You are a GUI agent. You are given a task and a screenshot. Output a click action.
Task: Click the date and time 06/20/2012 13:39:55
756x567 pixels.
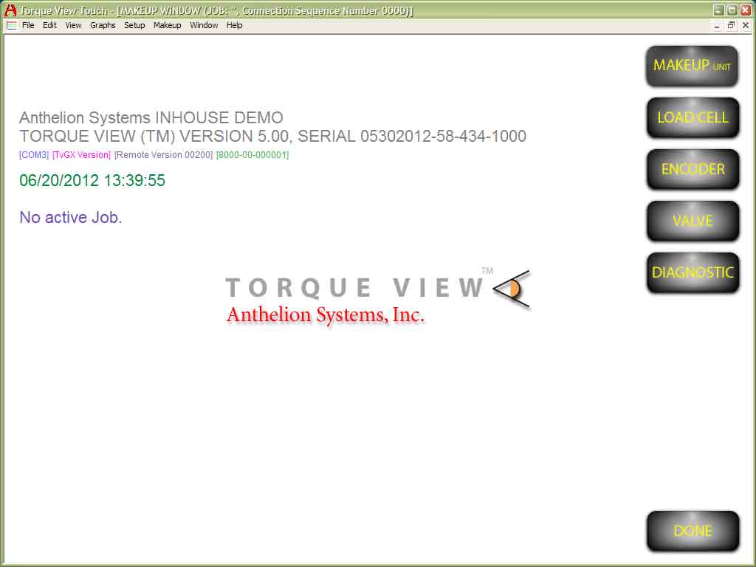[92, 180]
